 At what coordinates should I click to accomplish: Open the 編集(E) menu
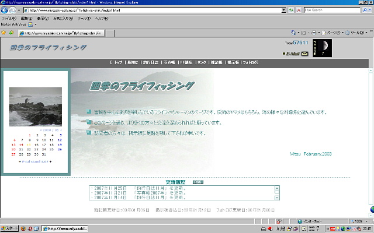coord(26,18)
